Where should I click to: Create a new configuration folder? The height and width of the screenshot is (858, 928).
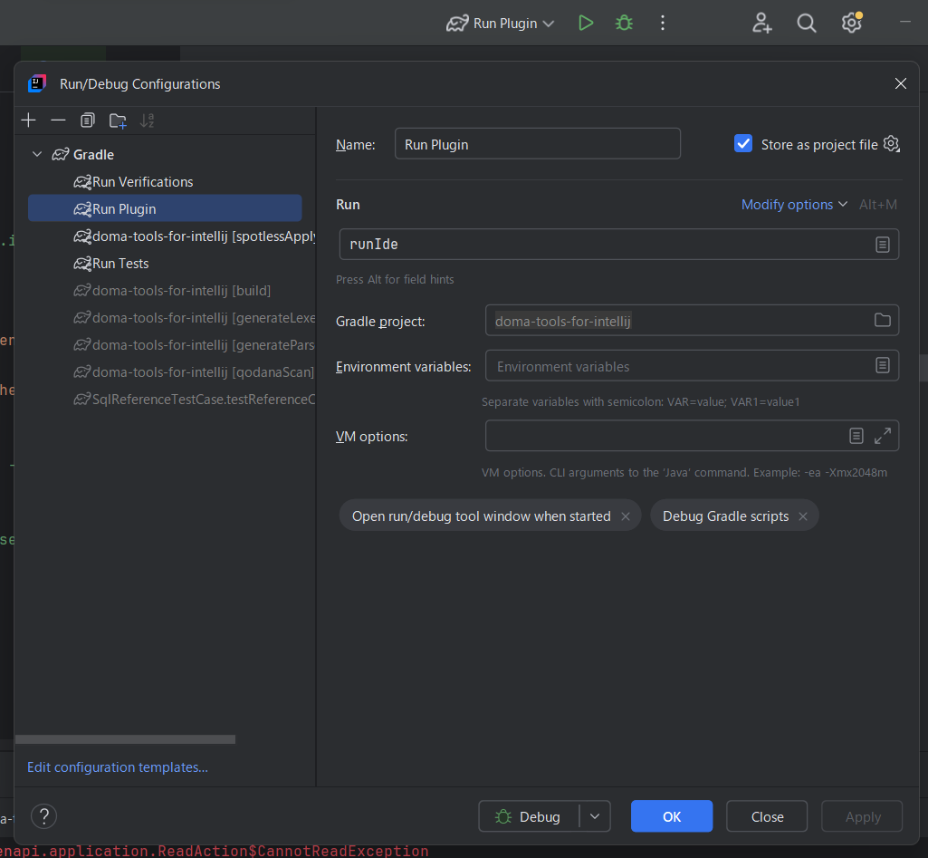tap(118, 121)
